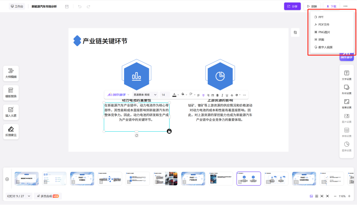Add a new slide with plus icon
This screenshot has height=205, width=357.
7,179
